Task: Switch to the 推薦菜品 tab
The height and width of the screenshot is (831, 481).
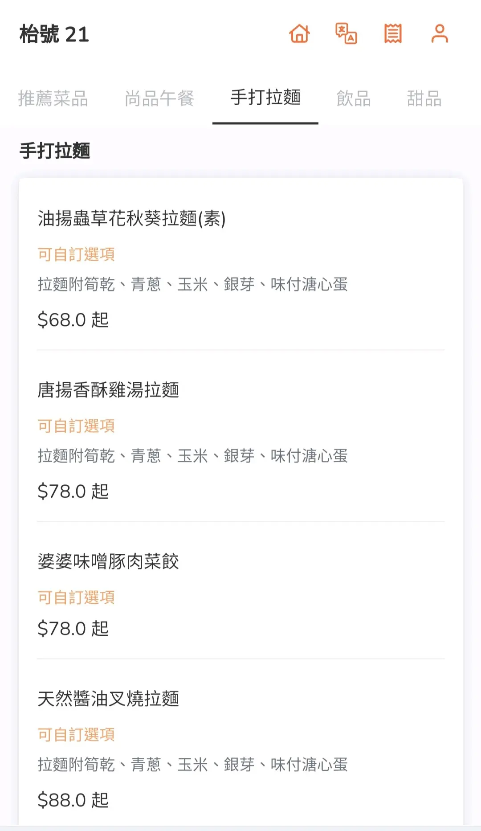Action: click(53, 98)
